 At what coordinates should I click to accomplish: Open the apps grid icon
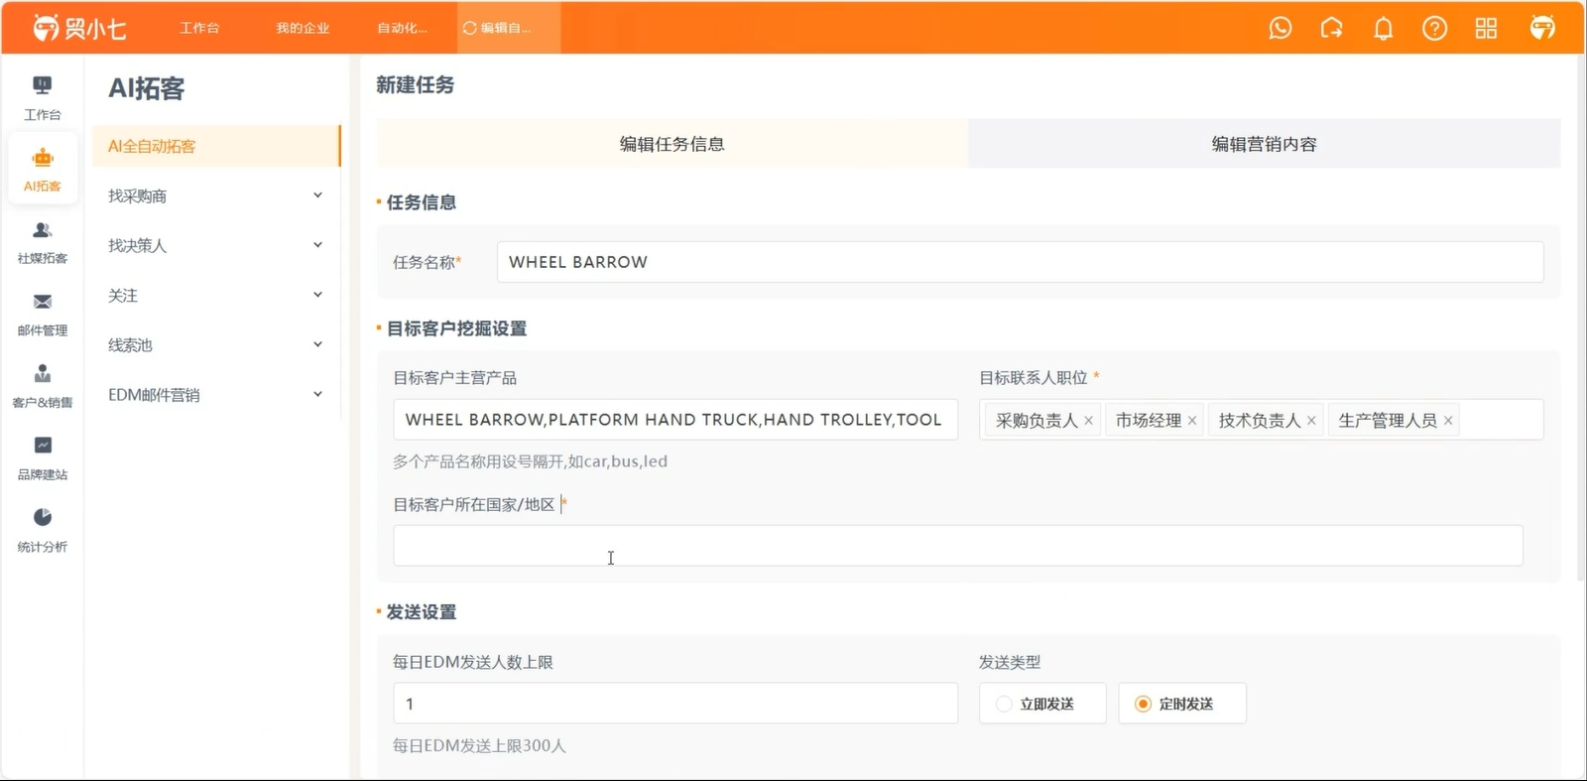click(1486, 28)
